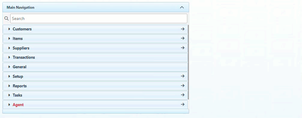
Task: Click the search magnifier icon
Action: click(x=6, y=18)
